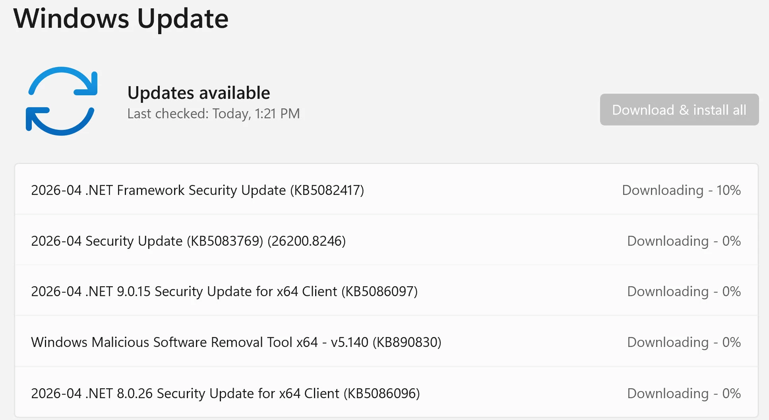Image resolution: width=769 pixels, height=420 pixels.
Task: Click the Download & install all button
Action: [x=679, y=110]
